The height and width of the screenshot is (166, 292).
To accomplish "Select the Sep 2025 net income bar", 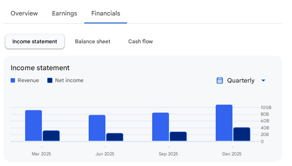I will click(178, 136).
